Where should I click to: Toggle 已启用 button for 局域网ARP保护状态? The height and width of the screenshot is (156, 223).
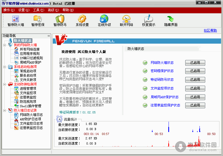pyautogui.click(x=195, y=97)
